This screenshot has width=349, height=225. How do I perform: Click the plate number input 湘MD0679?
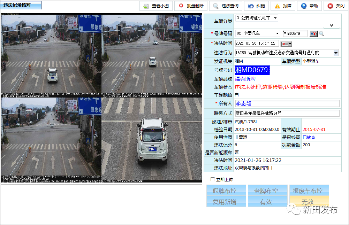coord(295,33)
